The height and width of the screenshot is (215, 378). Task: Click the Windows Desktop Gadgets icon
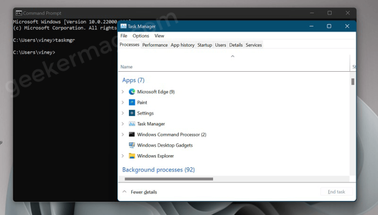click(x=132, y=145)
